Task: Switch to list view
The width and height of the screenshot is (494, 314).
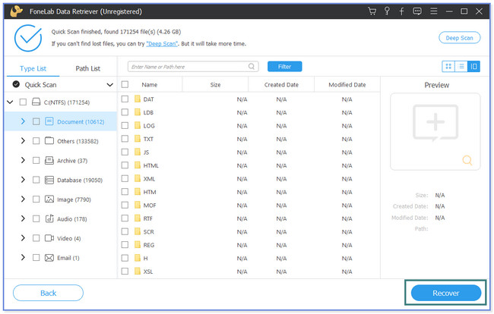Action: [x=461, y=66]
